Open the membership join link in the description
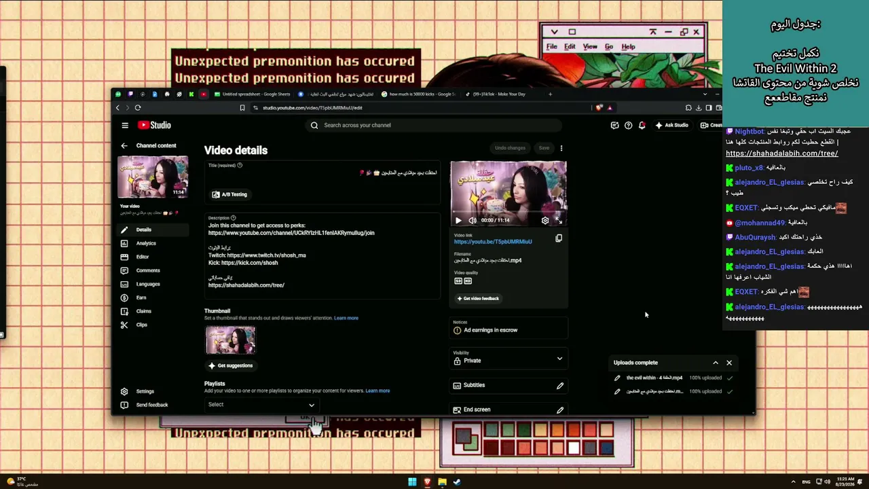This screenshot has width=869, height=489. (291, 233)
